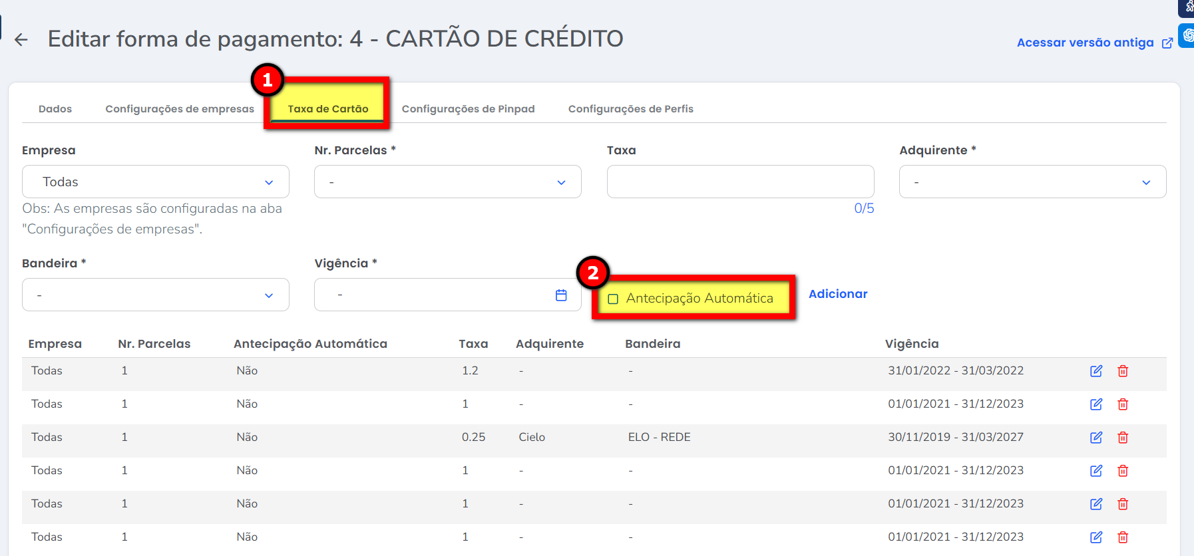Viewport: 1194px width, 556px height.
Task: Open the Empresa dropdown showing Todas
Action: point(155,182)
